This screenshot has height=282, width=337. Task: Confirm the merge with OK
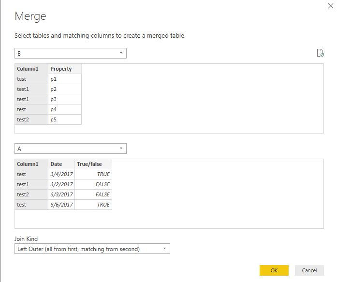[274, 270]
